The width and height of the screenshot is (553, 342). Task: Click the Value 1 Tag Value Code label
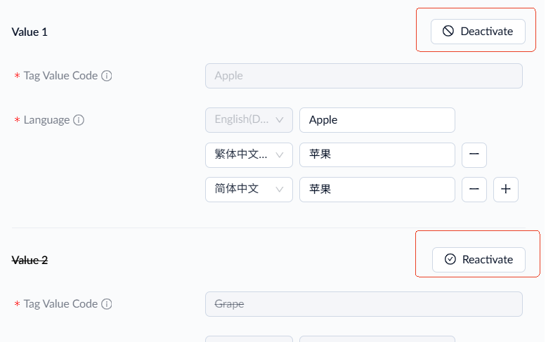click(x=60, y=76)
